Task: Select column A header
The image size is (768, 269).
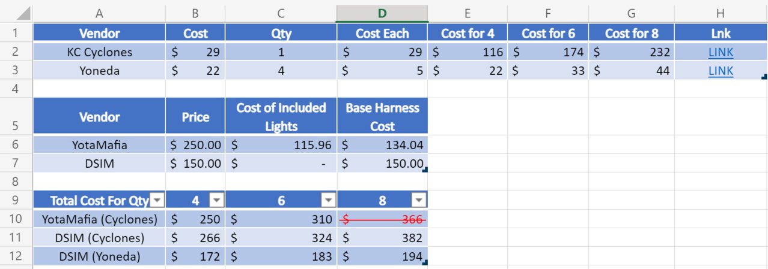Action: point(99,13)
